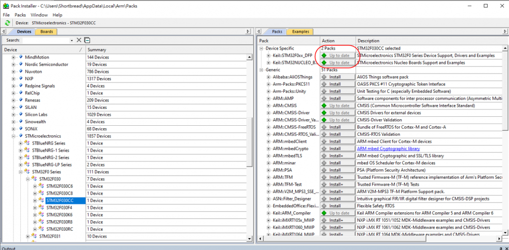This screenshot has width=509, height=250.
Task: Click Install+ for ARM::mbedTLS
Action: point(338,156)
